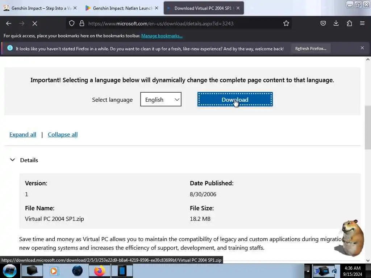Close the Download Virtual PC 2004 tab
This screenshot has width=371, height=278.
click(238, 8)
